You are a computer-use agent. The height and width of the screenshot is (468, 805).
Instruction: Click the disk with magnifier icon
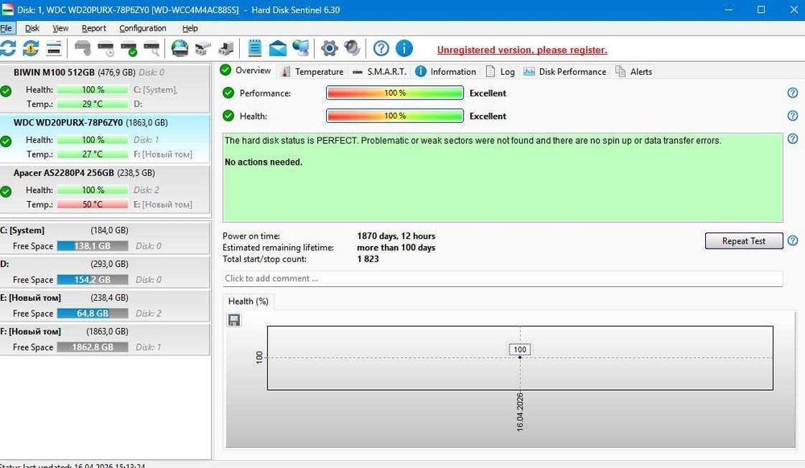click(x=151, y=49)
